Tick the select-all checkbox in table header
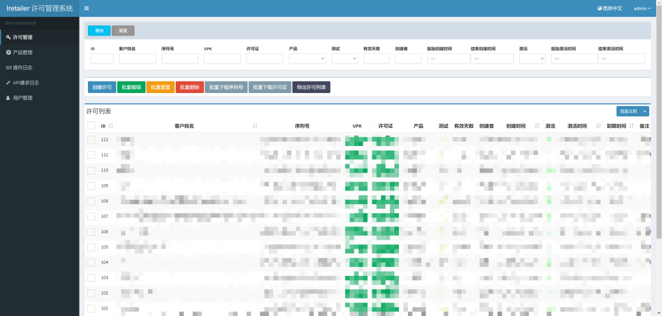The image size is (662, 316). point(91,126)
